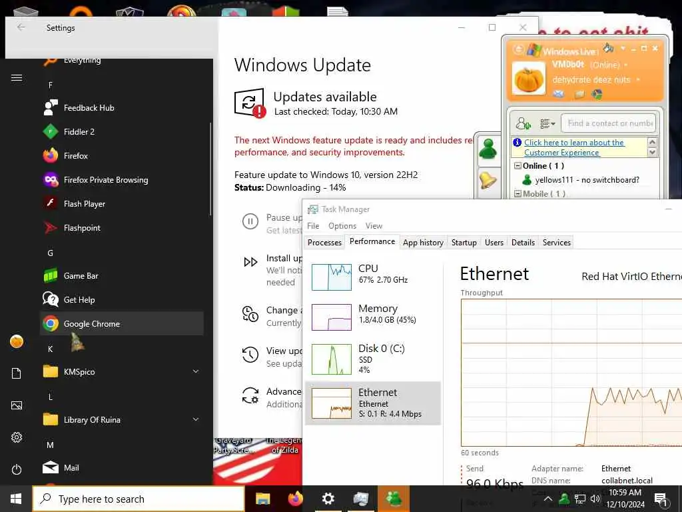Open Task Manager View menu

pyautogui.click(x=374, y=225)
